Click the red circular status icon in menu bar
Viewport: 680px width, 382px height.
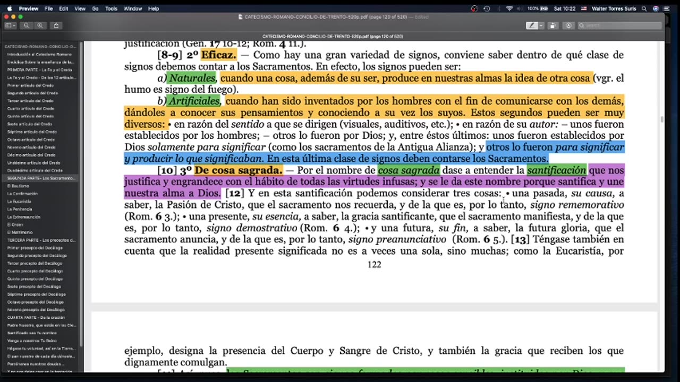[474, 8]
